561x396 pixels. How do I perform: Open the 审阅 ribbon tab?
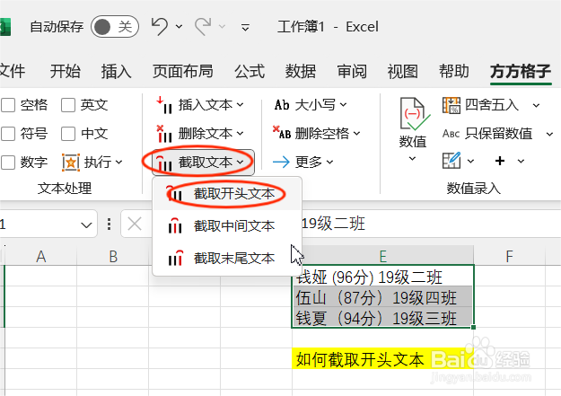352,71
